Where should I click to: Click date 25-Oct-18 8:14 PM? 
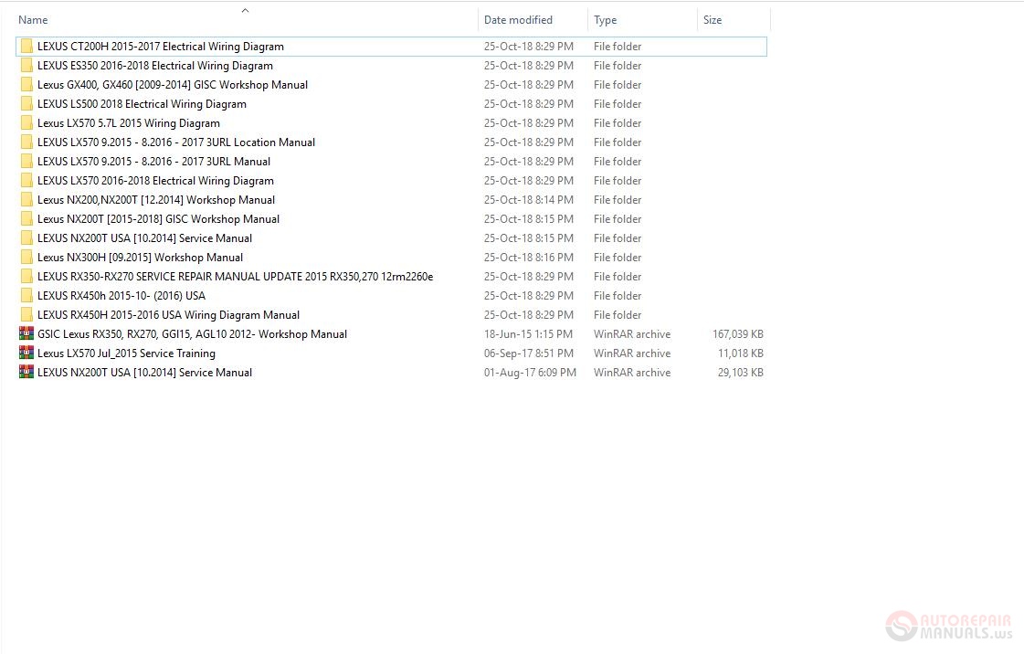(529, 200)
